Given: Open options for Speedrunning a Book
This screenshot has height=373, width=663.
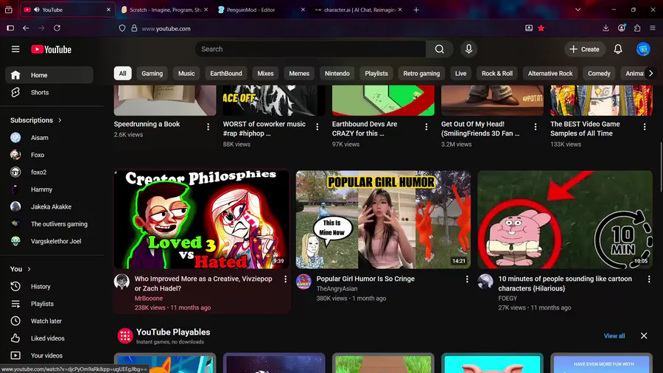Looking at the screenshot, I should tap(208, 127).
